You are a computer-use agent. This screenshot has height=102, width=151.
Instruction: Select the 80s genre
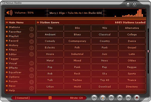pyautogui.click(x=77, y=28)
